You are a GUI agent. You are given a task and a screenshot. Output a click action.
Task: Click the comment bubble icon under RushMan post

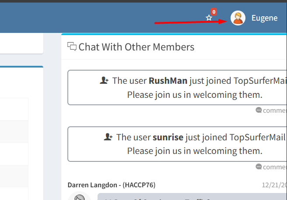coord(259,111)
